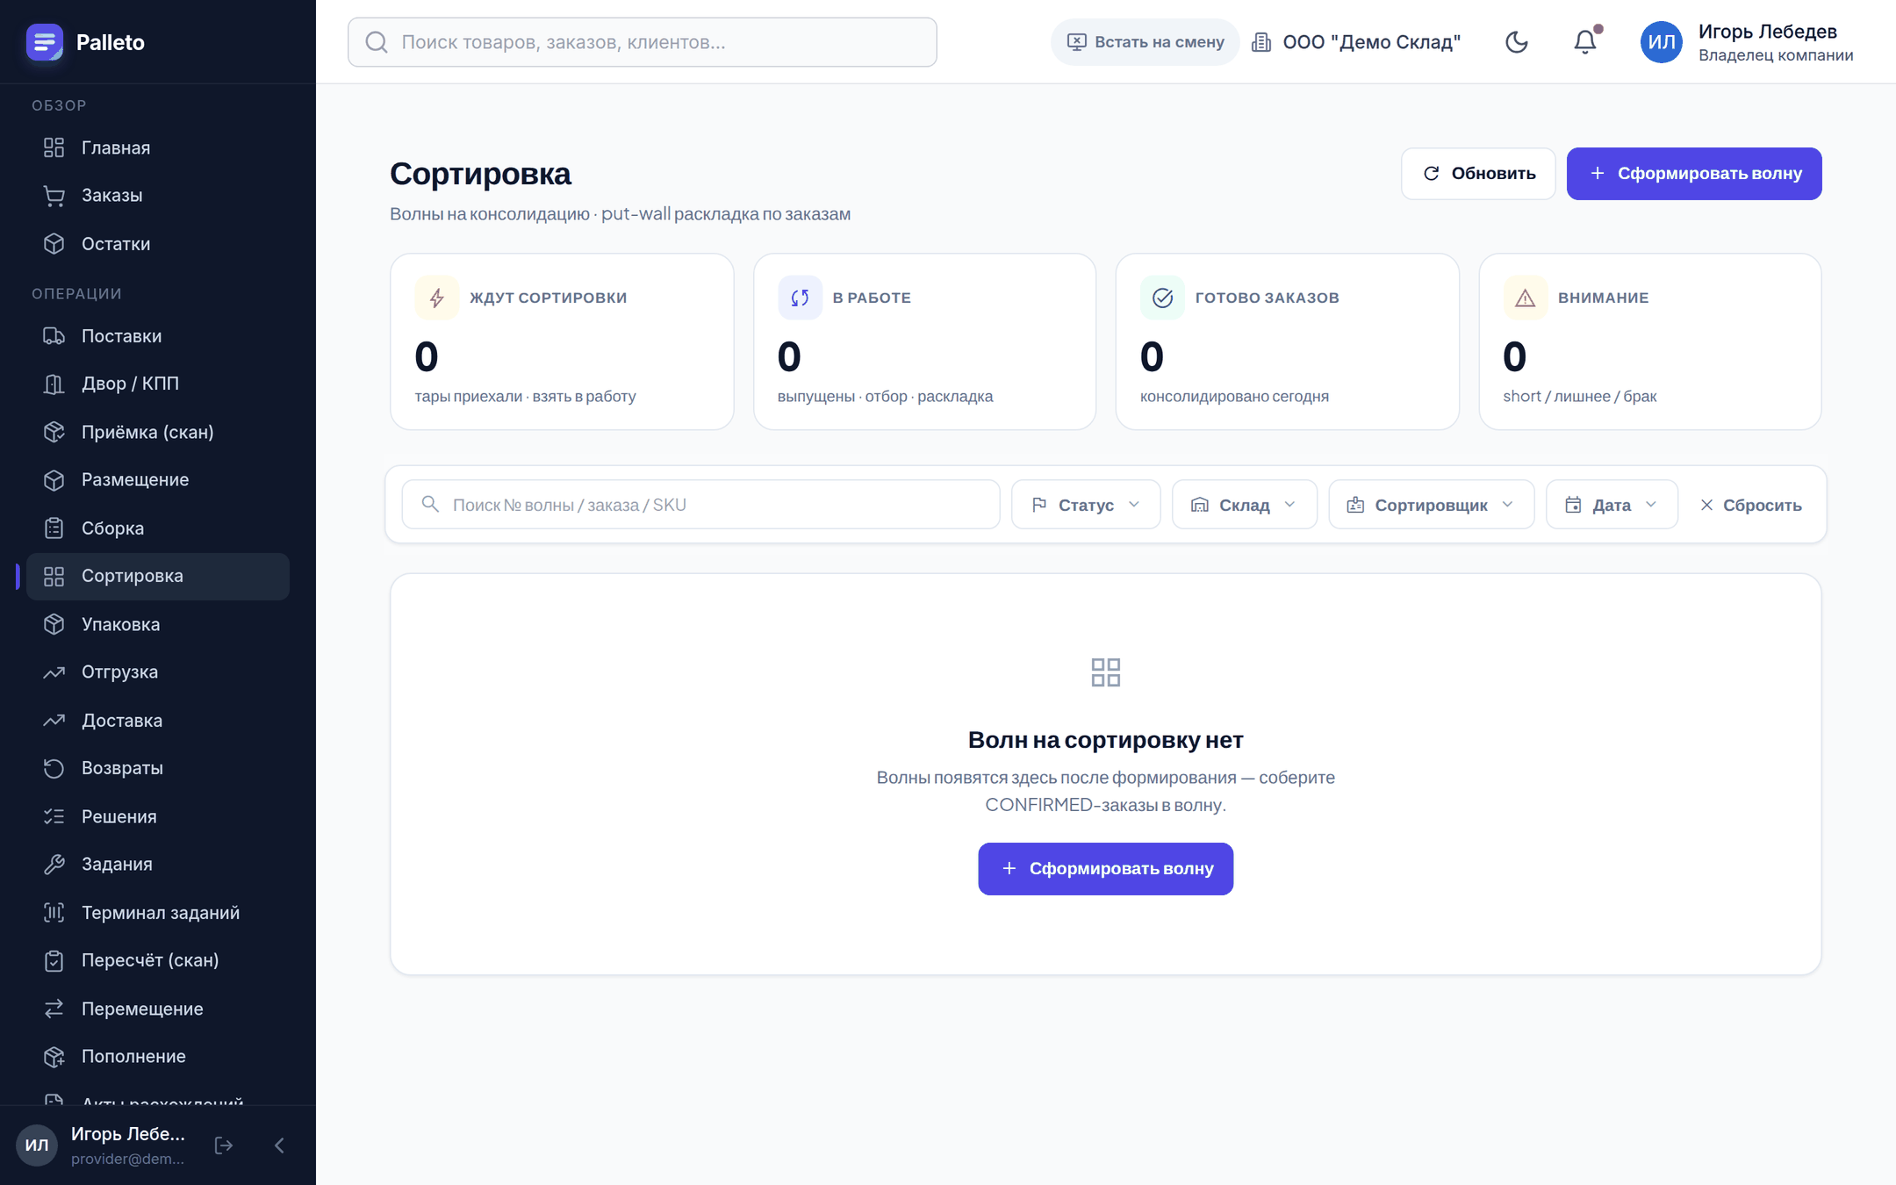Click 'Волн на сортировку нет' heading

[x=1106, y=740]
